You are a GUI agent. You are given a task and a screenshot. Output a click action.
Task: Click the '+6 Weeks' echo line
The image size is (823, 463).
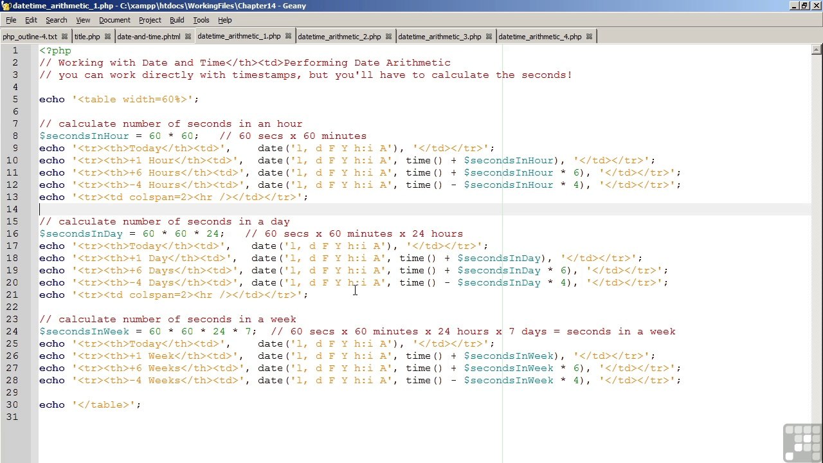coord(360,368)
